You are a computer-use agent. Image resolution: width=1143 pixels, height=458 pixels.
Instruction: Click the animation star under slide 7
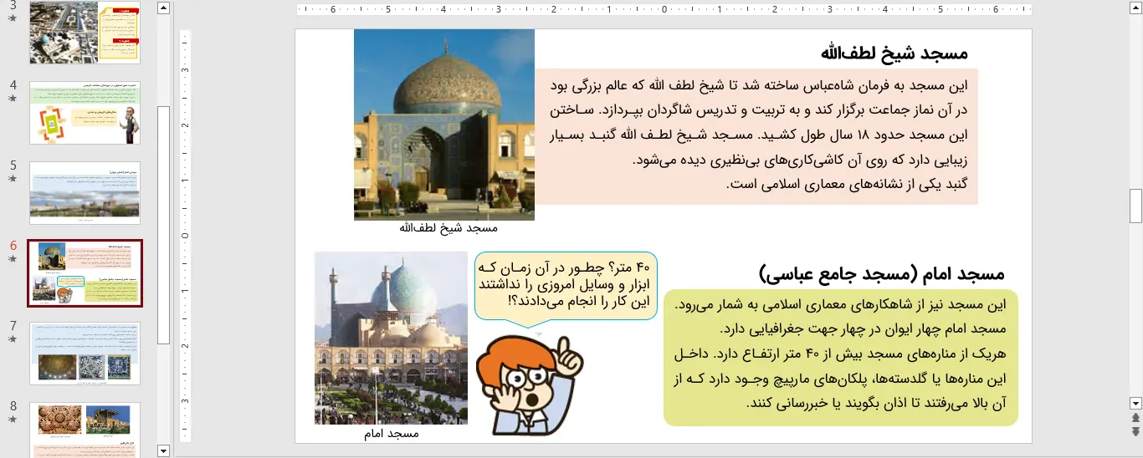13,339
